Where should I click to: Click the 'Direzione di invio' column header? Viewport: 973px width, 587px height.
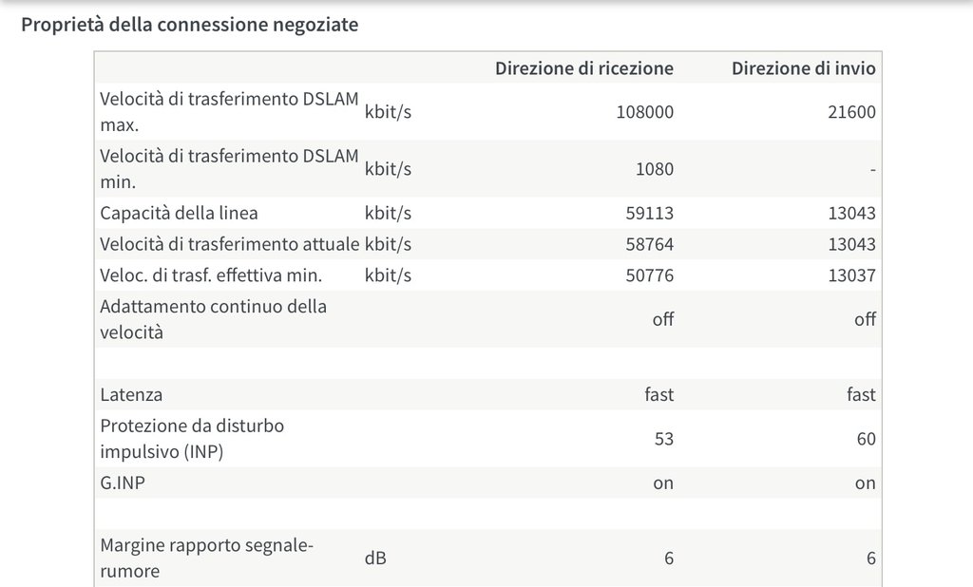pyautogui.click(x=803, y=68)
